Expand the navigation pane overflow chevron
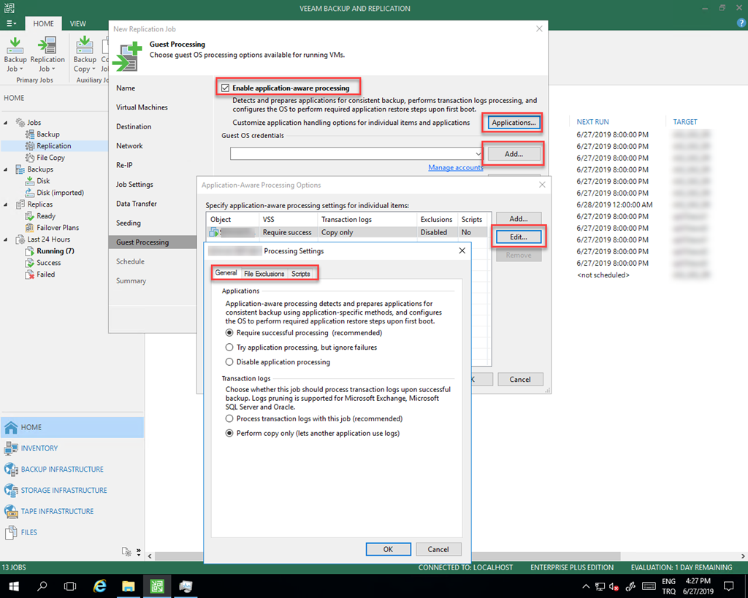The width and height of the screenshot is (748, 598). click(x=138, y=552)
